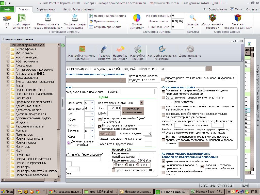Click the grayed Настройка button under price filter
The image size is (260, 195).
[x=107, y=134]
